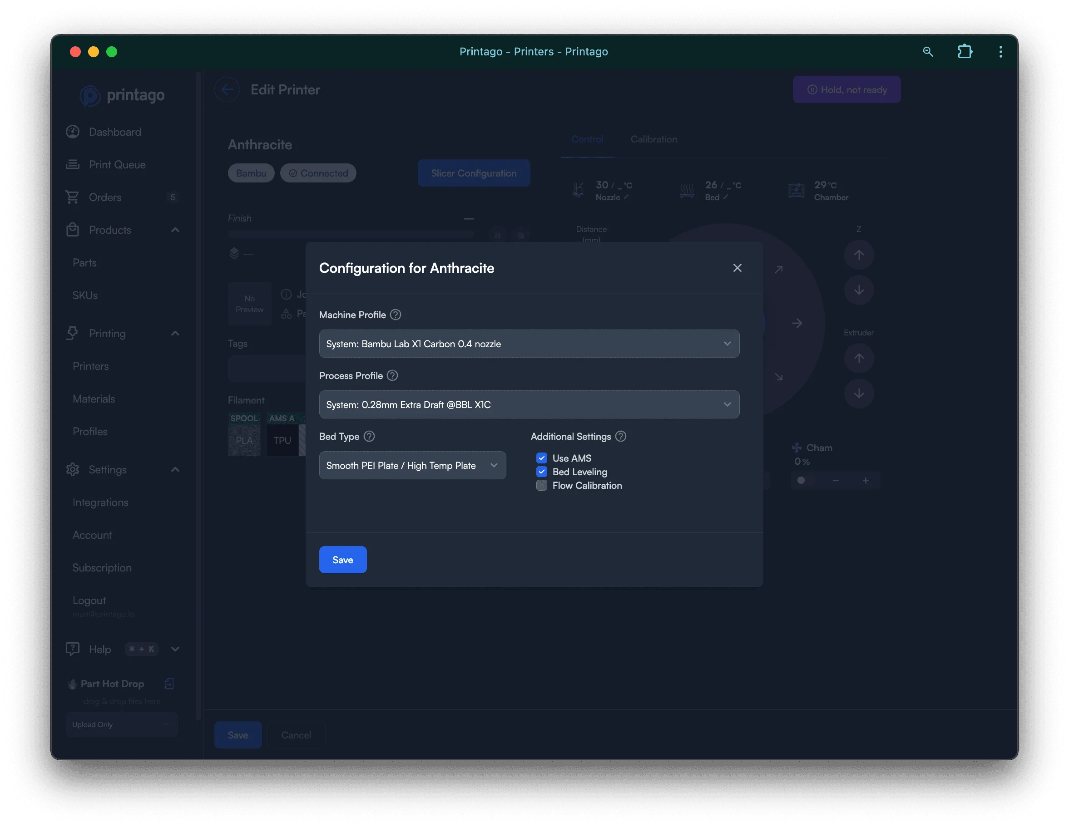Enable Flow Calibration

[x=541, y=485]
